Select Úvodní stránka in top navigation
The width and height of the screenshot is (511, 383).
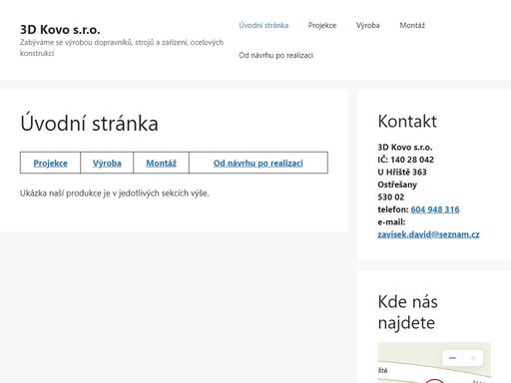[263, 25]
